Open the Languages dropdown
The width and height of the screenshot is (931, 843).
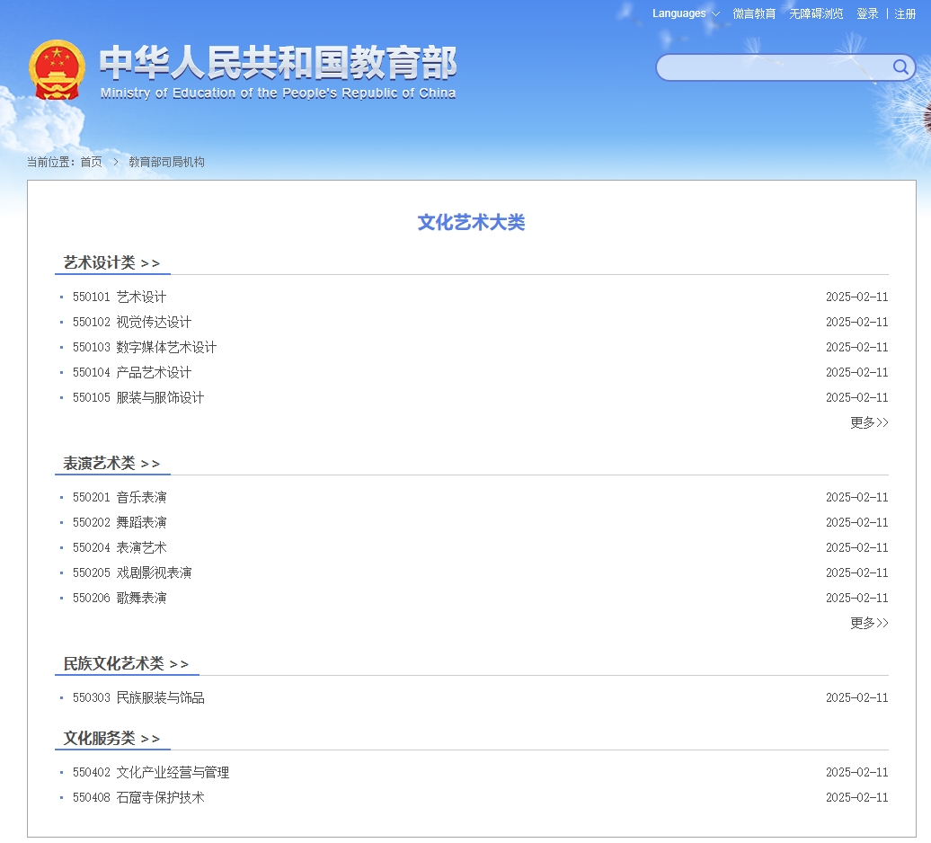(686, 13)
